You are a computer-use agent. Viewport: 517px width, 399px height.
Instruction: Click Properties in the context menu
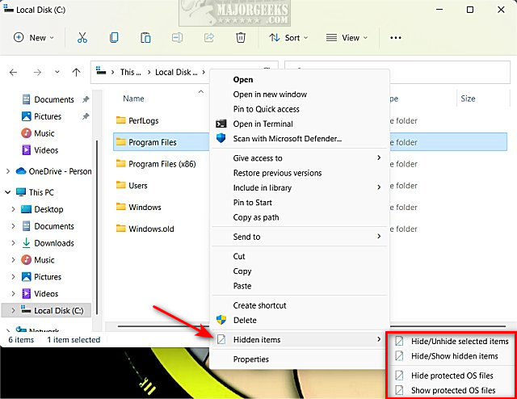250,359
